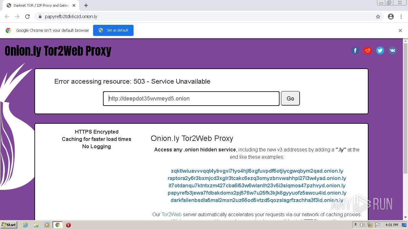Click the Go button

[290, 98]
